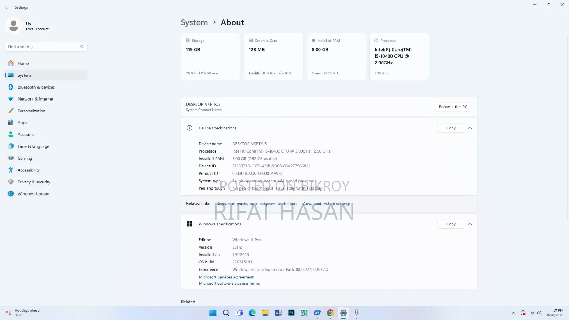Click the search magnifier in Find a setting
Screen dimensions: 569x320
82,47
